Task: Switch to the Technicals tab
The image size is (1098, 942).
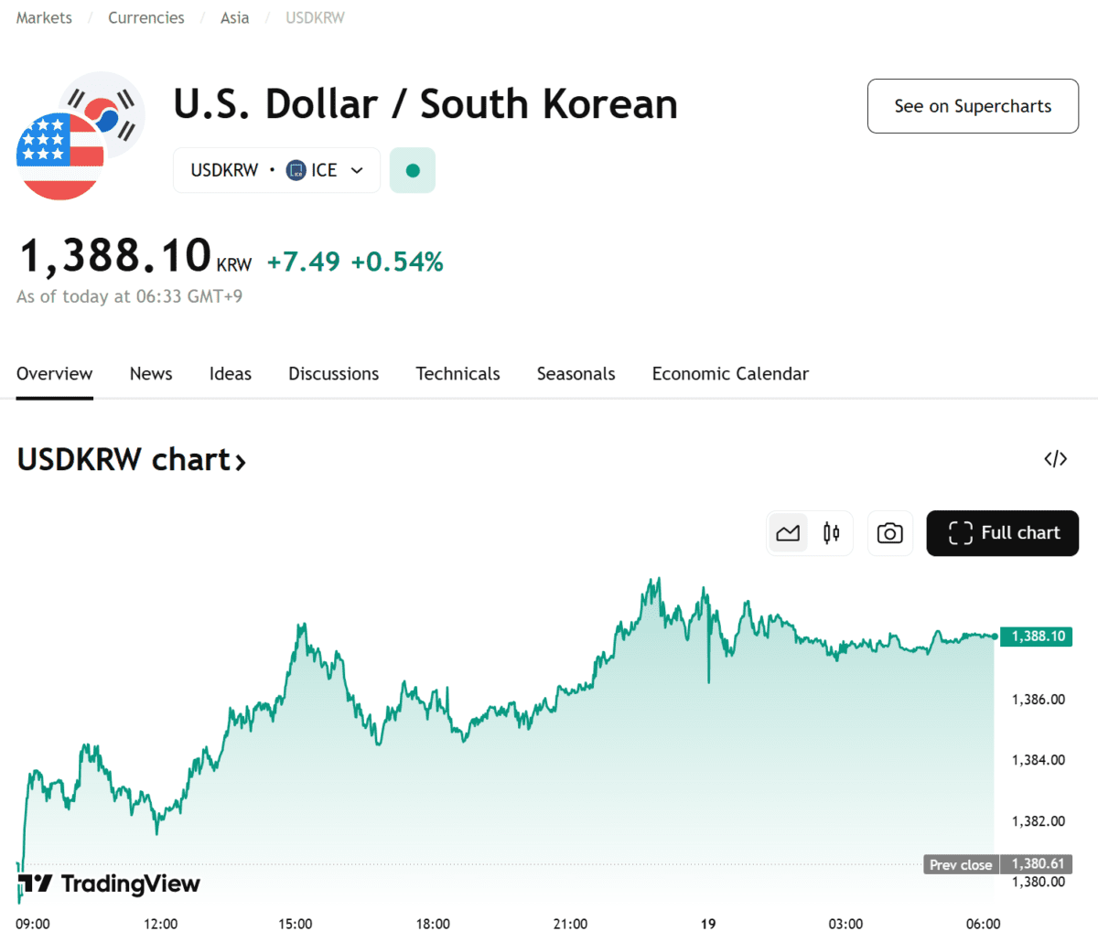Action: tap(457, 374)
